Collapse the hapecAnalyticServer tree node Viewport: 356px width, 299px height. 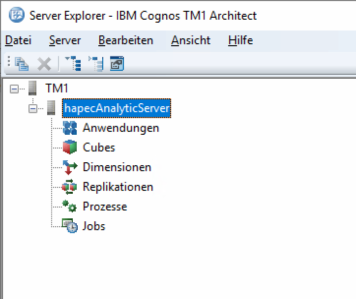tap(33, 109)
